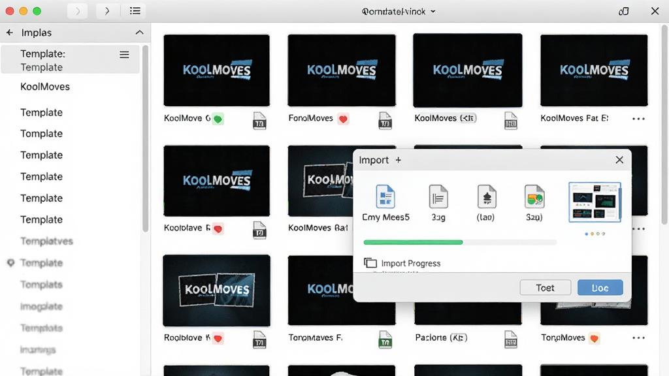Select the Cmy Mees5 document icon

point(385,196)
